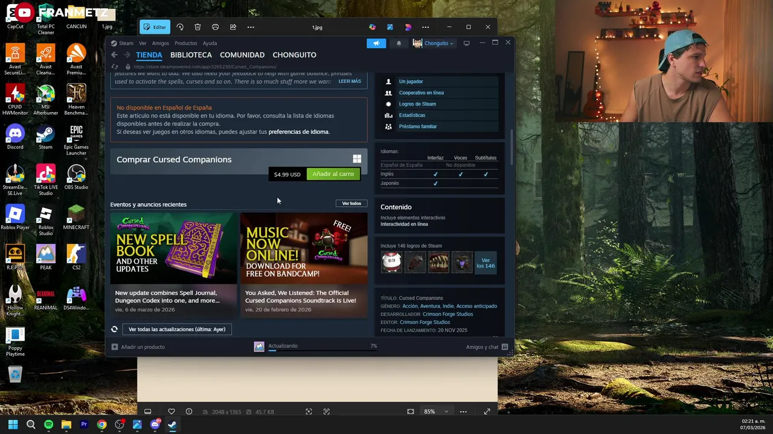Viewport: 773px width, 434px height.
Task: Switch to the COMUNIDAD tab
Action: coord(242,55)
